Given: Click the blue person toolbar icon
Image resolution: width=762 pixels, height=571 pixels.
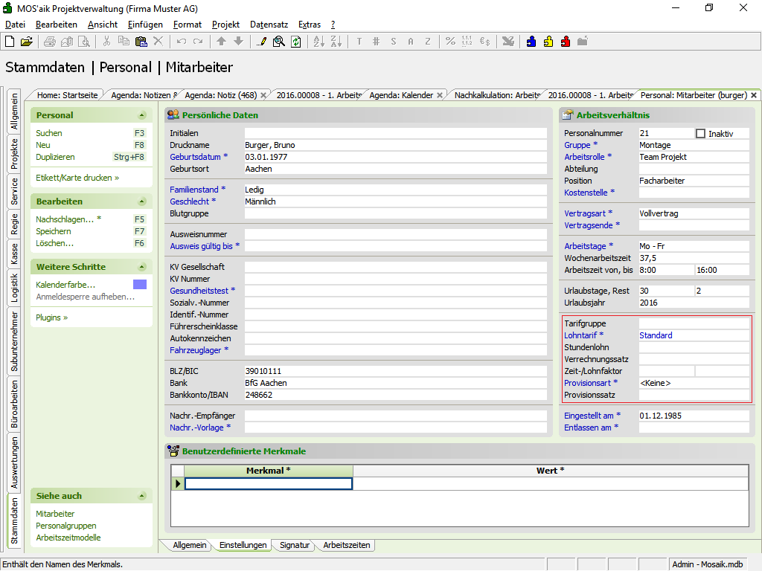Looking at the screenshot, I should click(x=531, y=42).
